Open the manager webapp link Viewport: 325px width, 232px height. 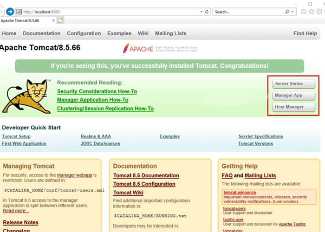(74, 175)
